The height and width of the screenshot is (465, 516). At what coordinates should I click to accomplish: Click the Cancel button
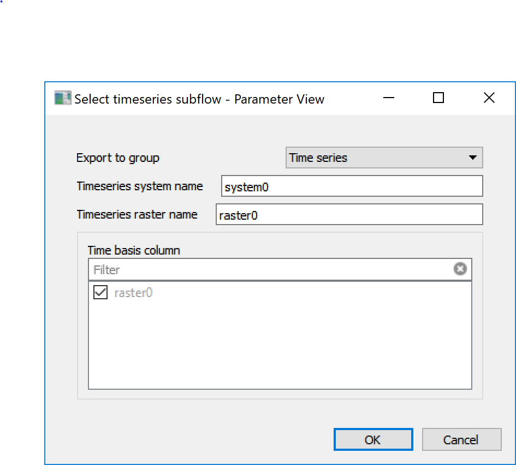461,439
